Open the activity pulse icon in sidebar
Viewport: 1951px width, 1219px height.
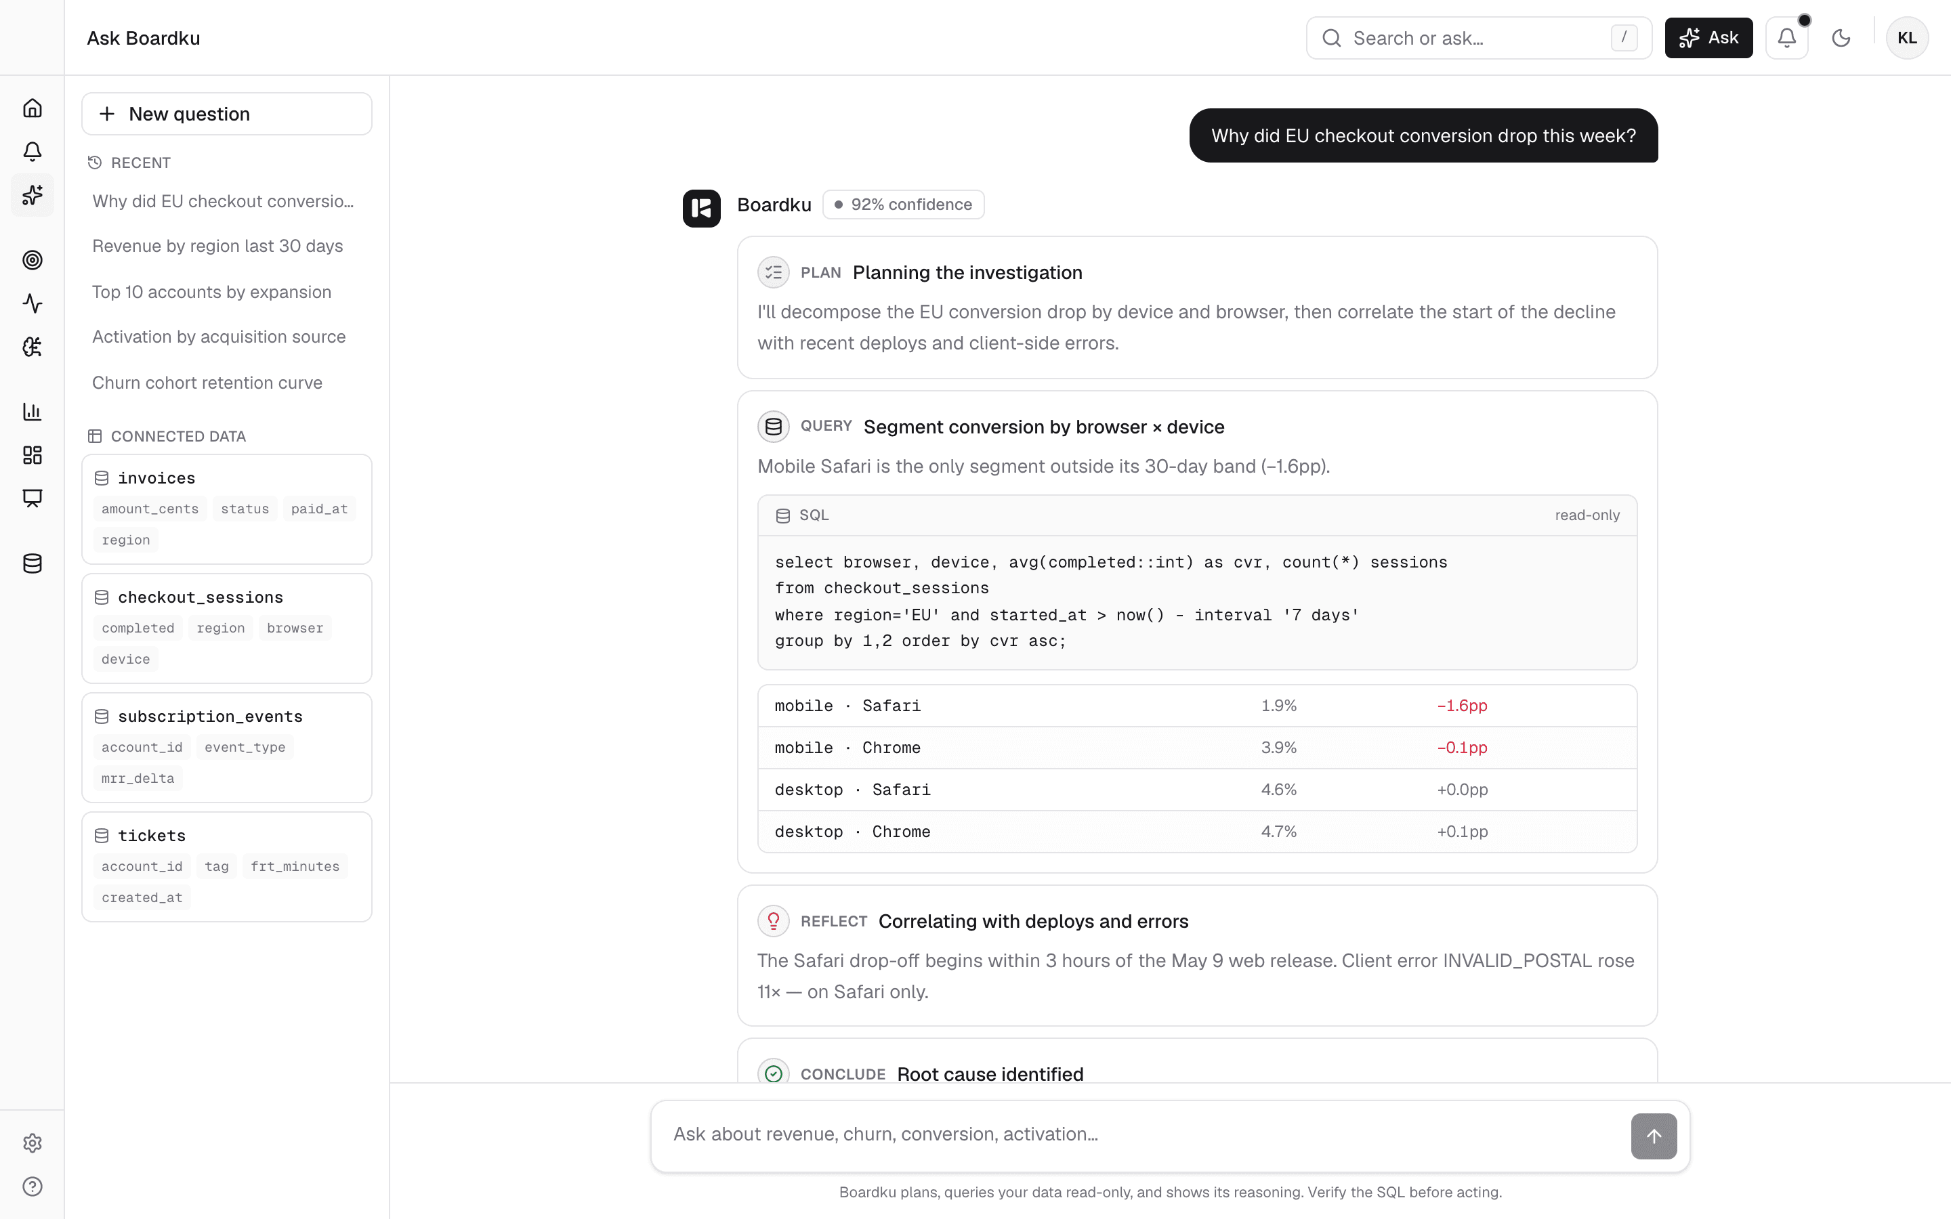[x=33, y=303]
